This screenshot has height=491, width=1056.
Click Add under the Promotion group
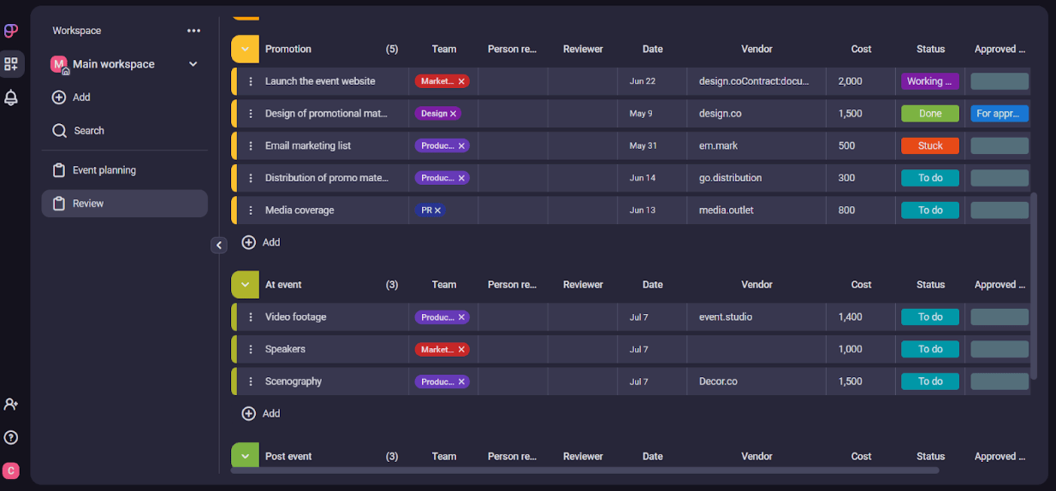(261, 242)
